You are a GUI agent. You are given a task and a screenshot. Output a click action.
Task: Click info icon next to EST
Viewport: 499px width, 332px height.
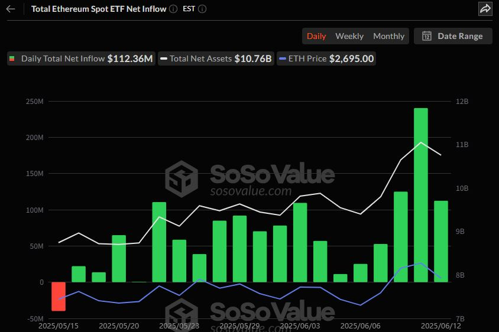(x=203, y=9)
